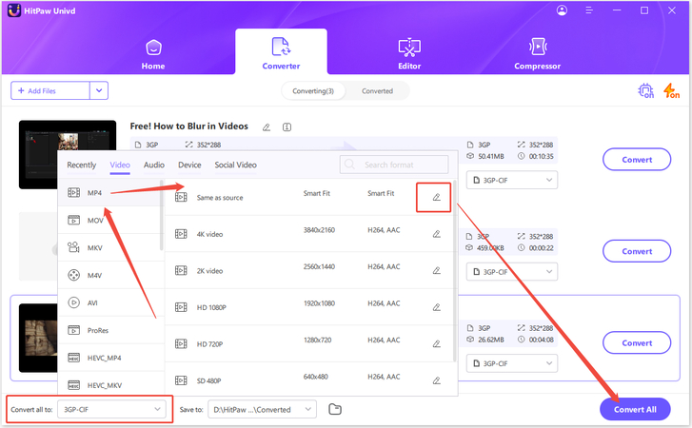The height and width of the screenshot is (428, 692).
Task: Choose the 'Same as source' preset
Action: coord(309,197)
